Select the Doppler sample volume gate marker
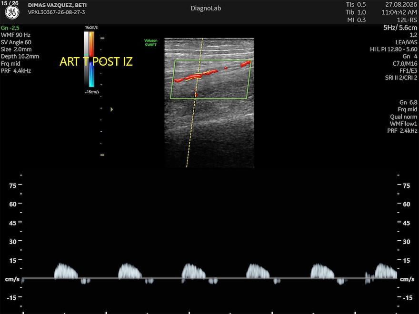Screen dimensions: 419x314 click(198, 76)
